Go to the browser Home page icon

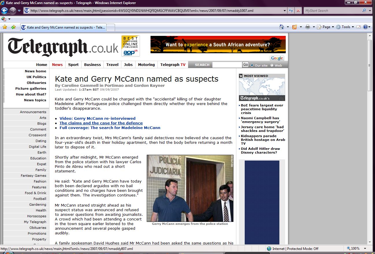pos(282,27)
